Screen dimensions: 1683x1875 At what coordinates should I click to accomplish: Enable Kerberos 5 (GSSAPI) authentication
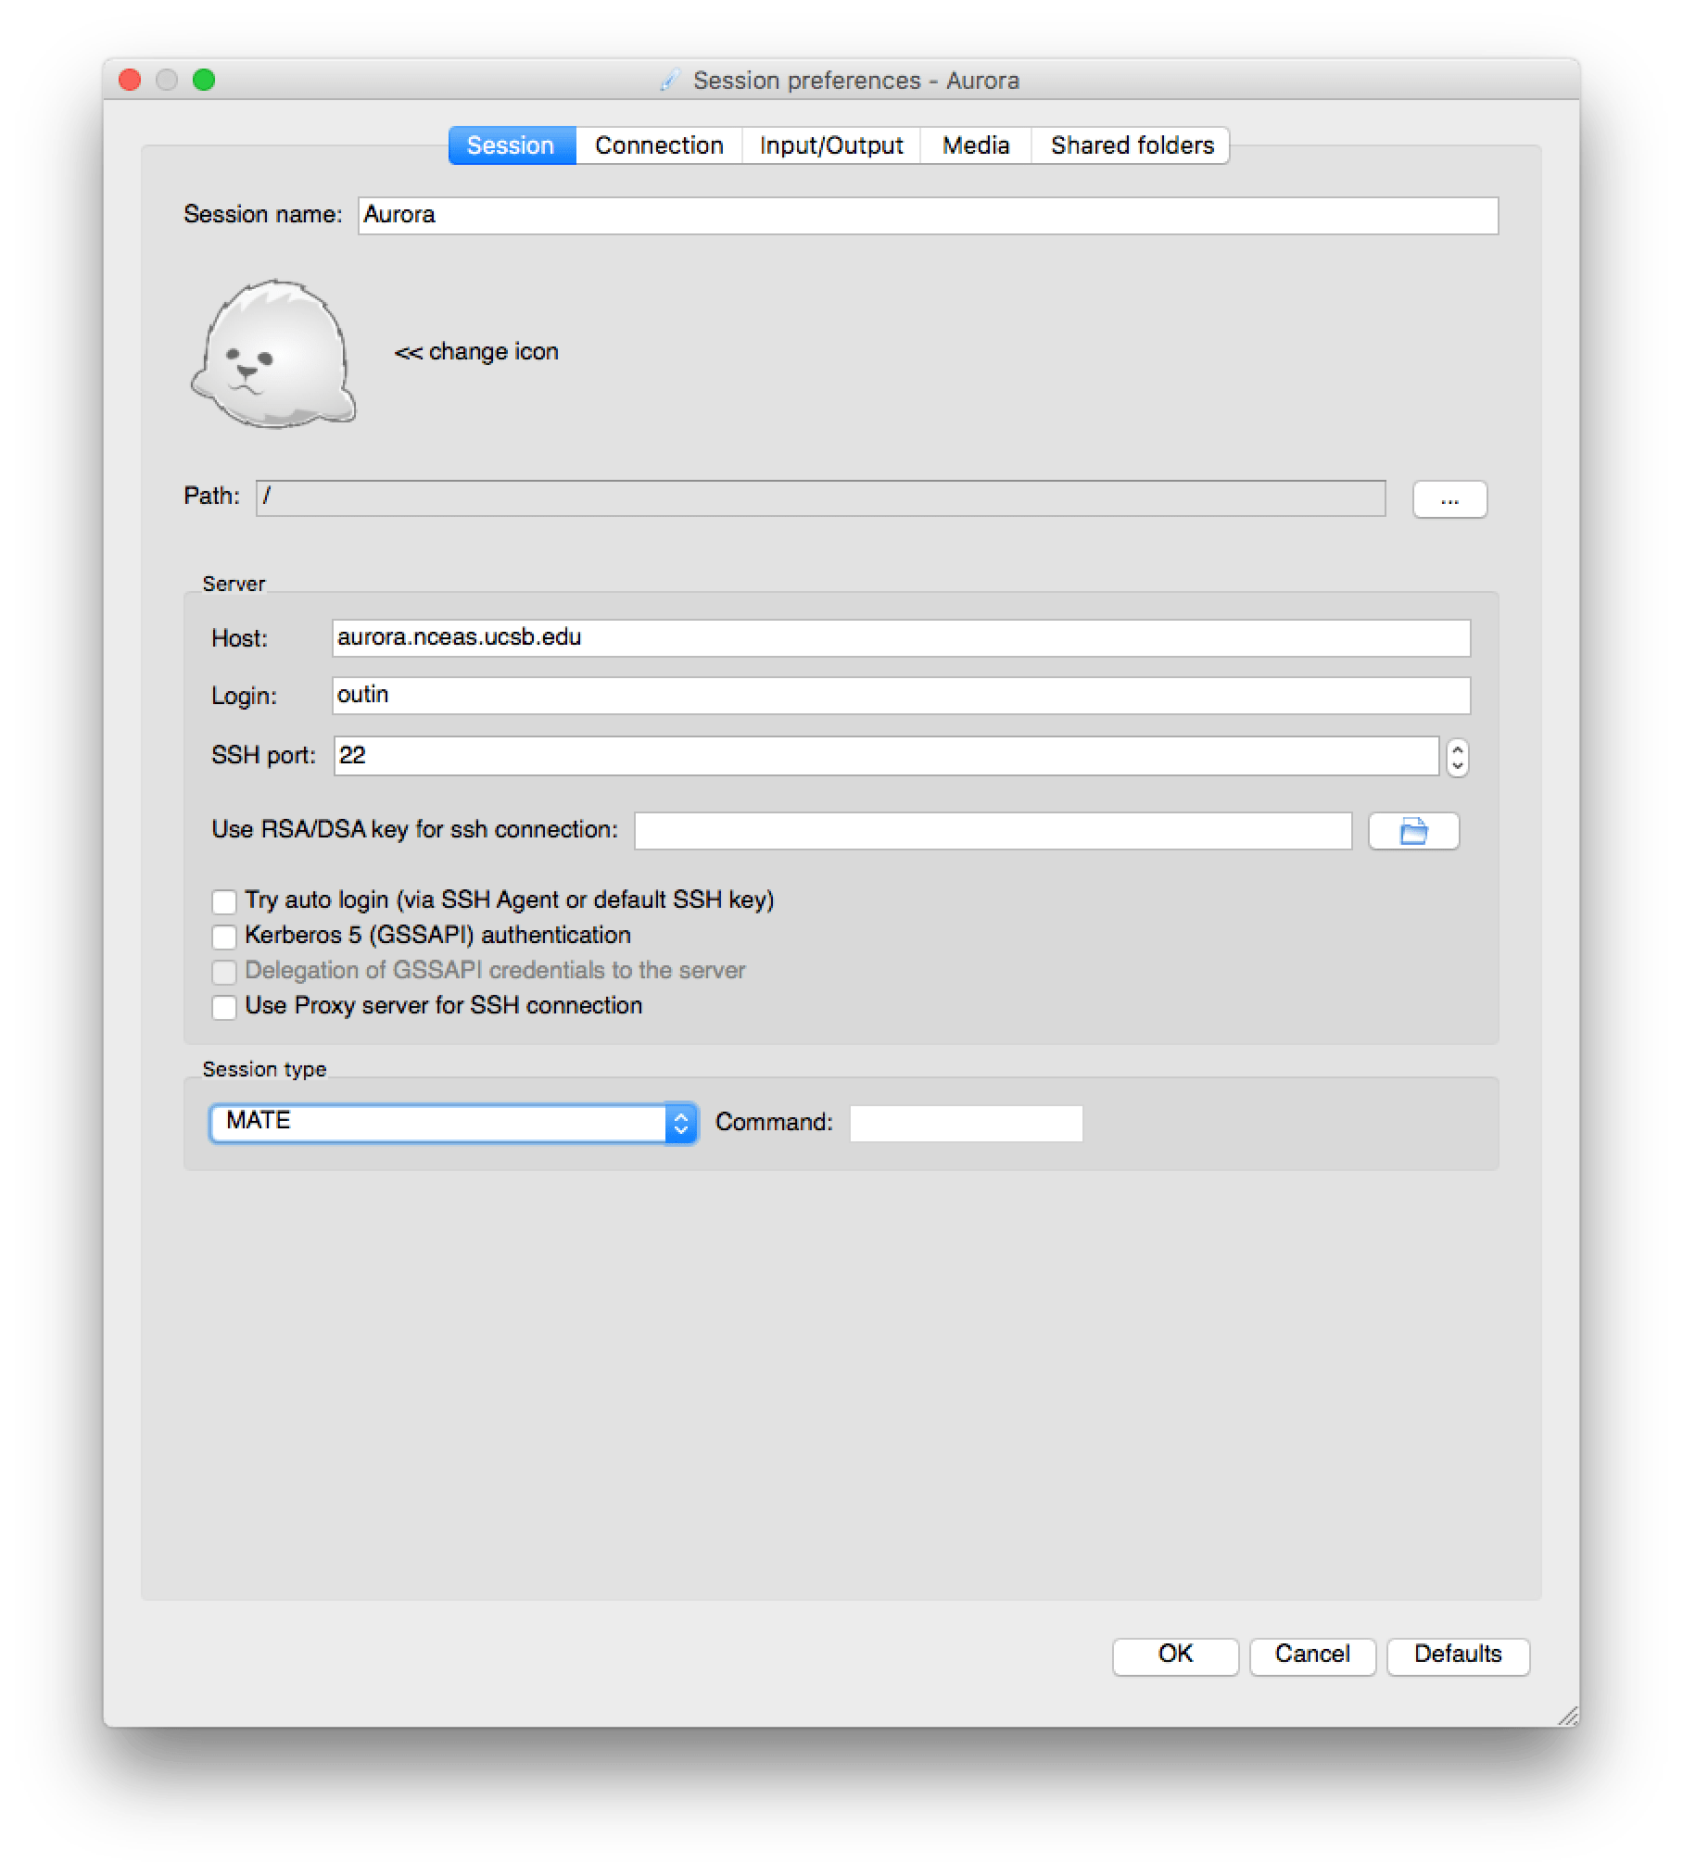click(224, 937)
